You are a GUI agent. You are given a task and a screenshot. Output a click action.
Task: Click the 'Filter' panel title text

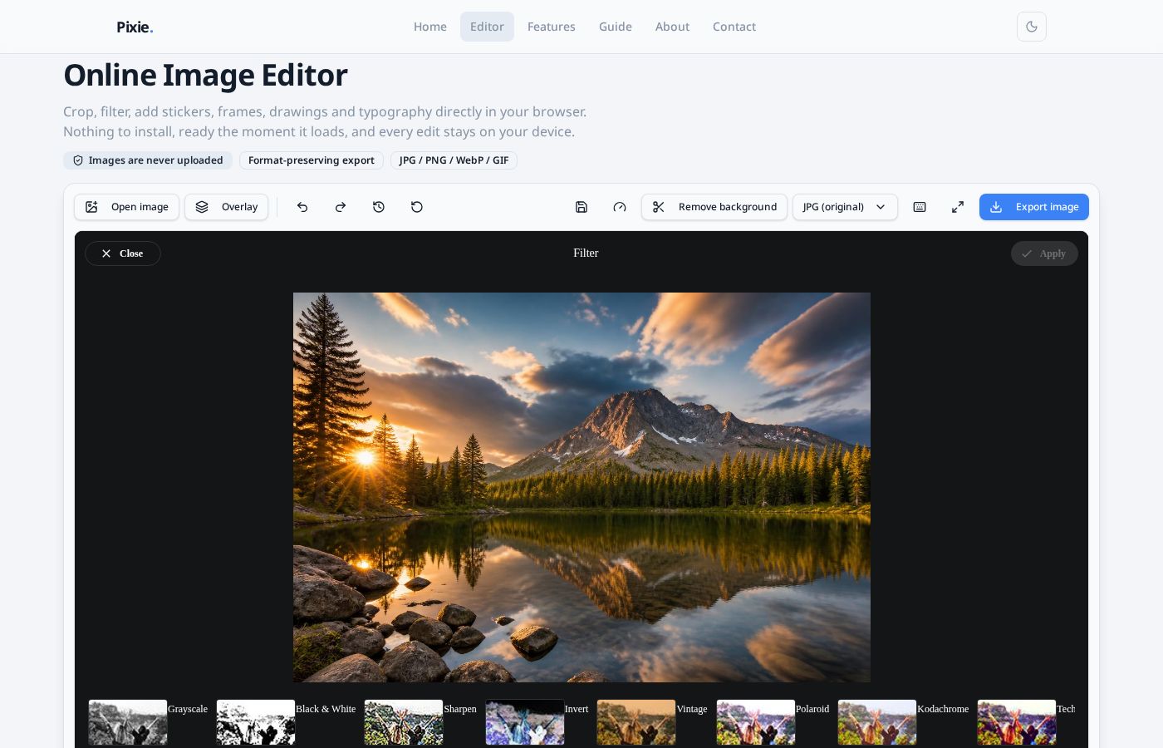[x=586, y=253]
